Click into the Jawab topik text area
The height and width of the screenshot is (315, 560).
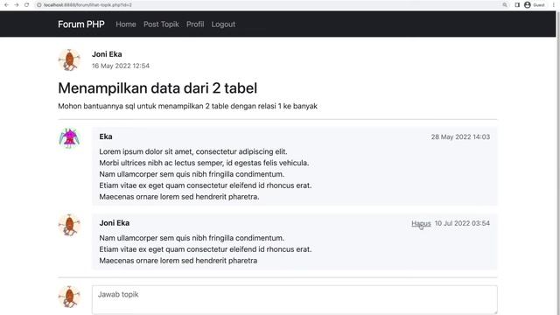[x=295, y=299]
